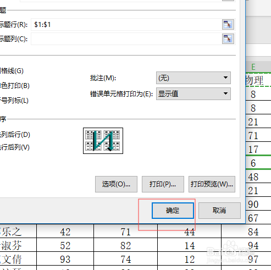Click cell value 71 in column E

pyautogui.click(x=258, y=135)
